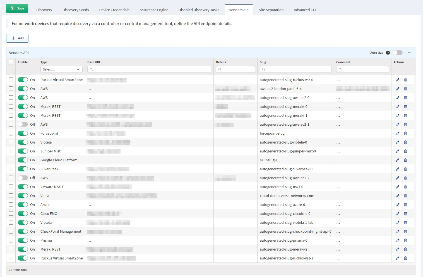
Task: Toggle the Auto size switch
Action: tap(397, 53)
